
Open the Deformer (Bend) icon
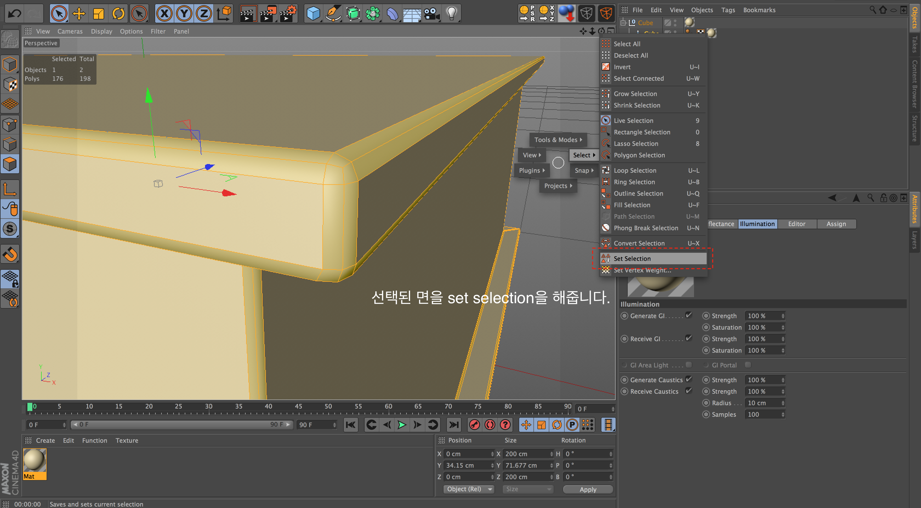pos(392,14)
